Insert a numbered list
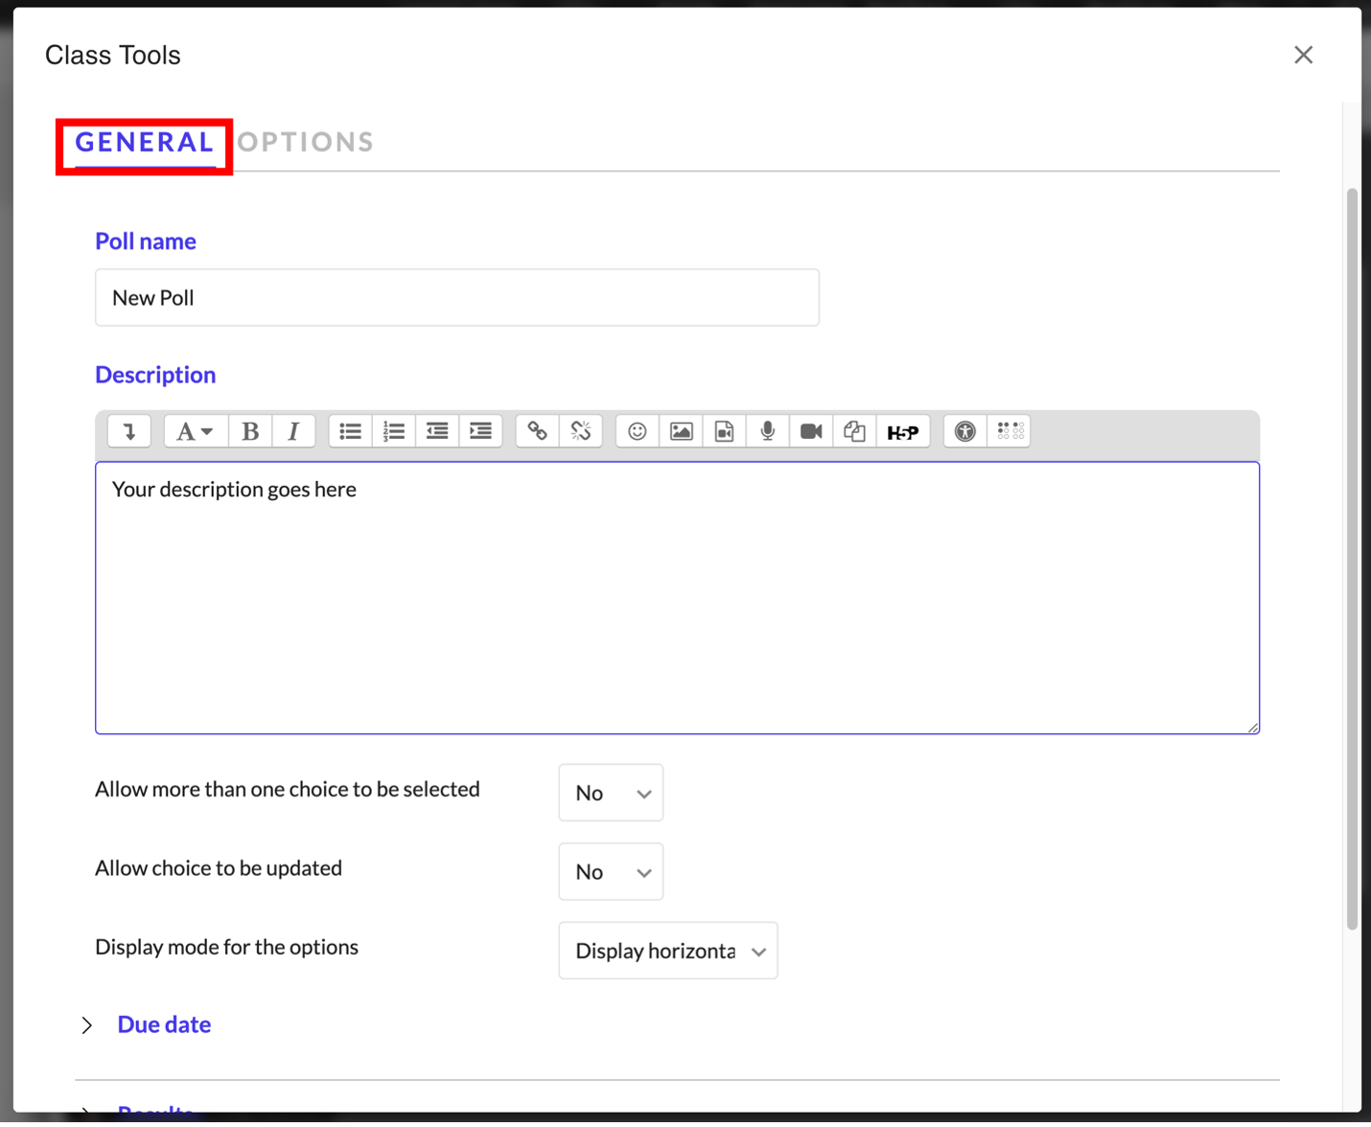 point(394,431)
